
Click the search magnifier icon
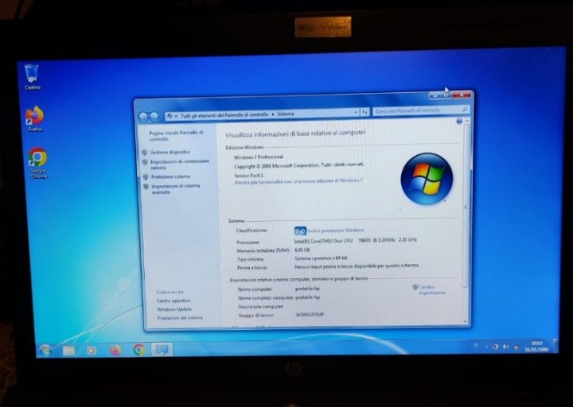pyautogui.click(x=465, y=109)
